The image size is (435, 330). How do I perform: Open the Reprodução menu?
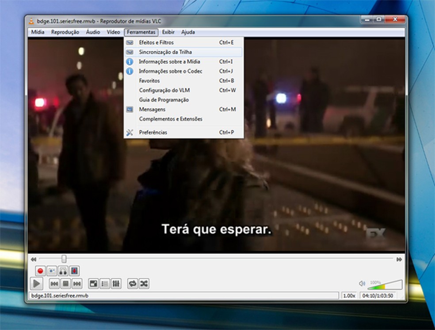point(65,32)
